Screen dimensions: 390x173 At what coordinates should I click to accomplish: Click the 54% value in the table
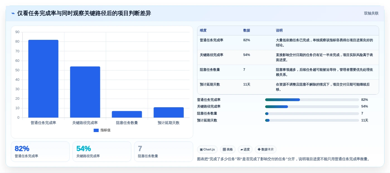[x=247, y=55]
